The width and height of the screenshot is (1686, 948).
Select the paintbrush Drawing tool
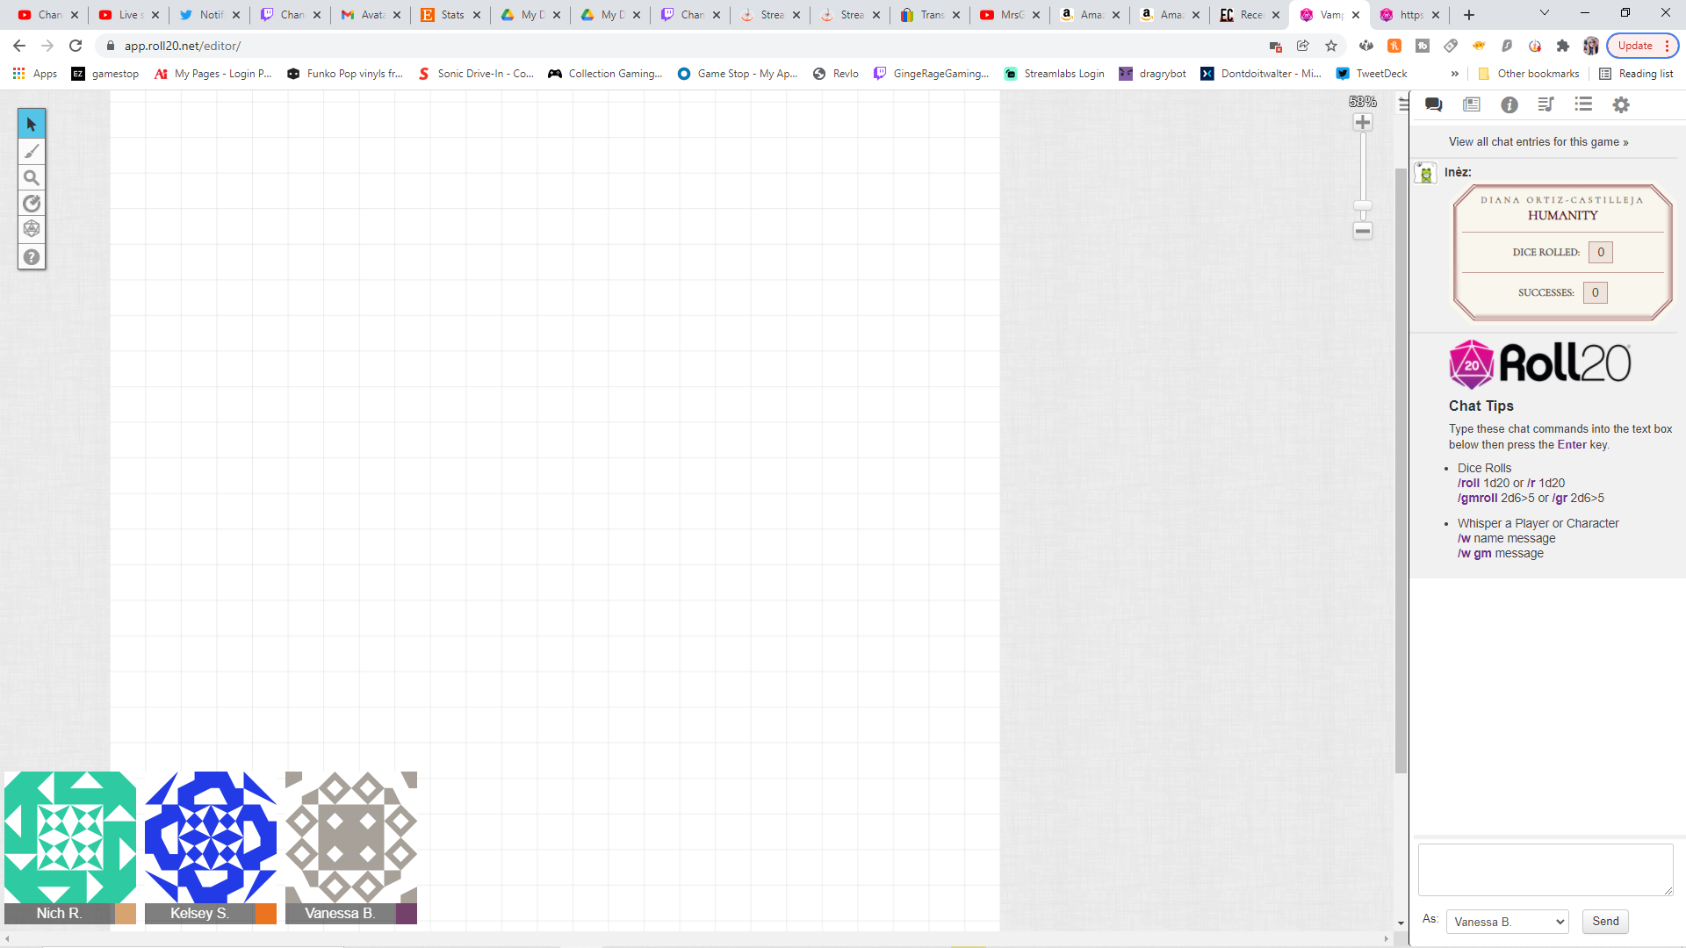pos(32,151)
